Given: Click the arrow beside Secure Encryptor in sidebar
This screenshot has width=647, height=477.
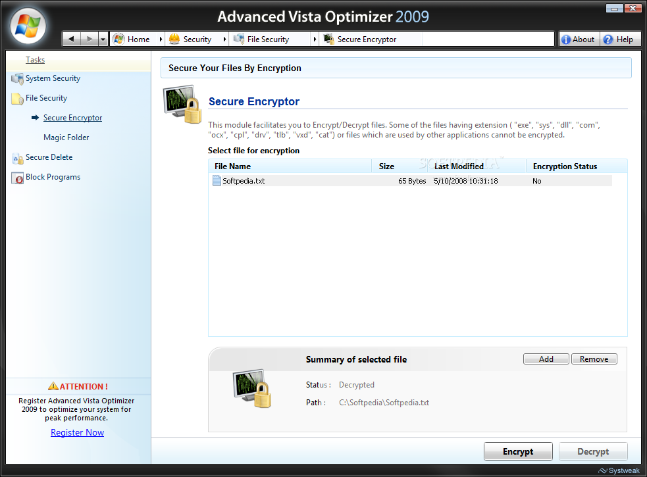Looking at the screenshot, I should click(x=35, y=118).
